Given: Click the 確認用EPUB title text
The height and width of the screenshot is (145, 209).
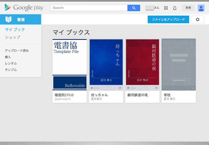Looking at the screenshot, I should pos(64,95).
